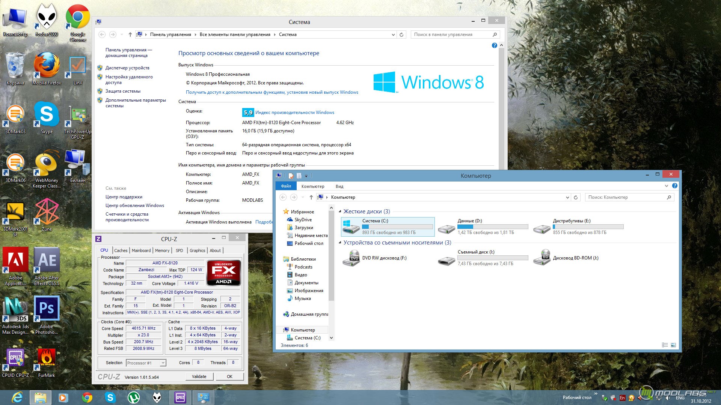Open quick access toolbar dropdown in Explorer
Screen dimensions: 721x405
coord(306,176)
